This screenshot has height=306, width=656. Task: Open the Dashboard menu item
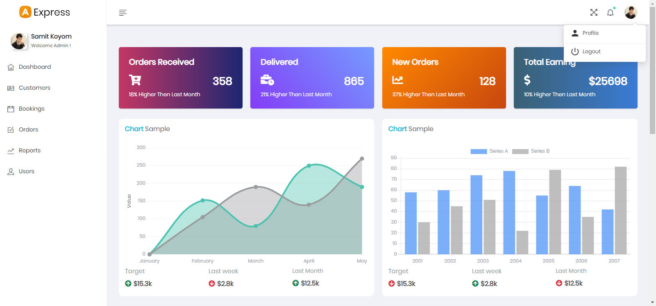35,67
